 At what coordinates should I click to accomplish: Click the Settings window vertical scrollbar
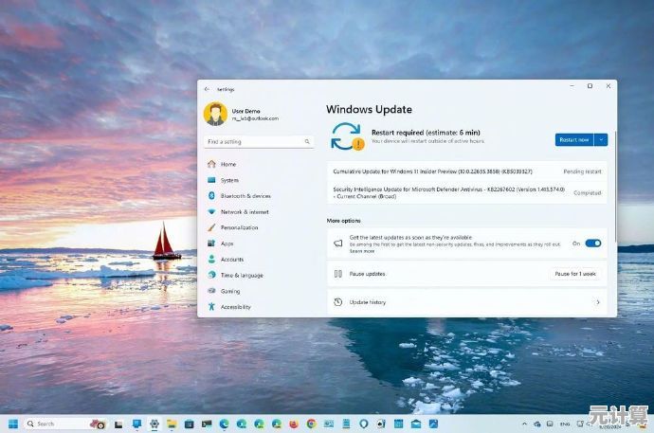click(x=614, y=189)
